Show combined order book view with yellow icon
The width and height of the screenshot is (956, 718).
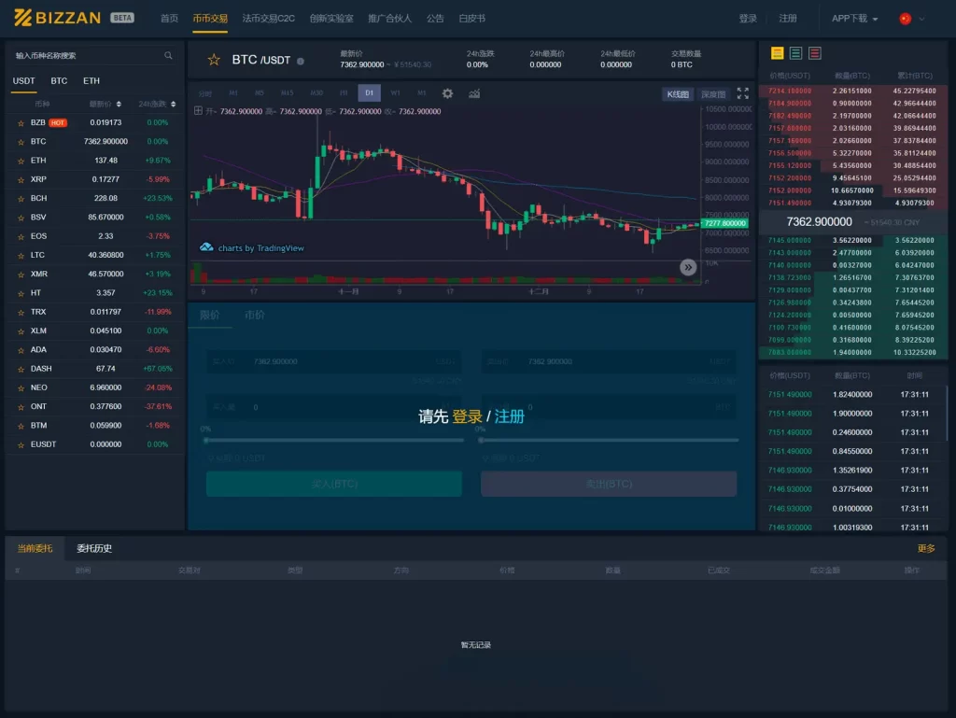click(x=778, y=51)
